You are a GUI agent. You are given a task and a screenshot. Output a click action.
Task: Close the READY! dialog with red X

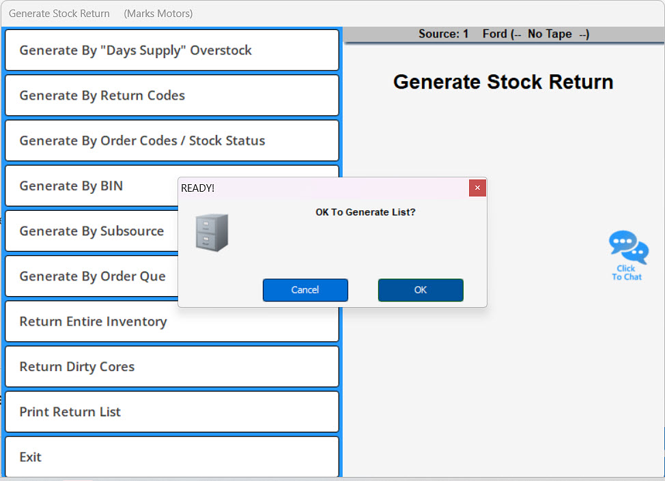coord(477,188)
